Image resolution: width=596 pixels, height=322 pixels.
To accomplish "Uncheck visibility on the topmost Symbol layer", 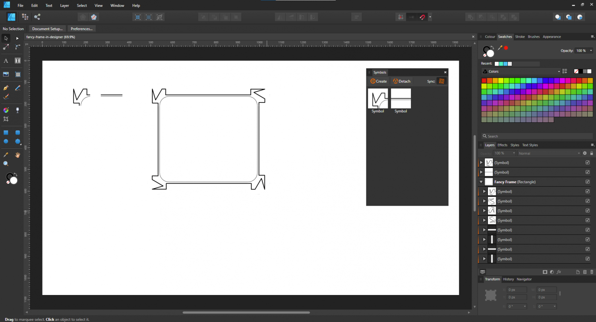I will click(587, 162).
